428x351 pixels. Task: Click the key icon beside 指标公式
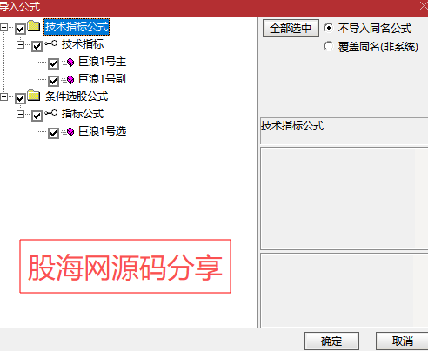pyautogui.click(x=51, y=113)
